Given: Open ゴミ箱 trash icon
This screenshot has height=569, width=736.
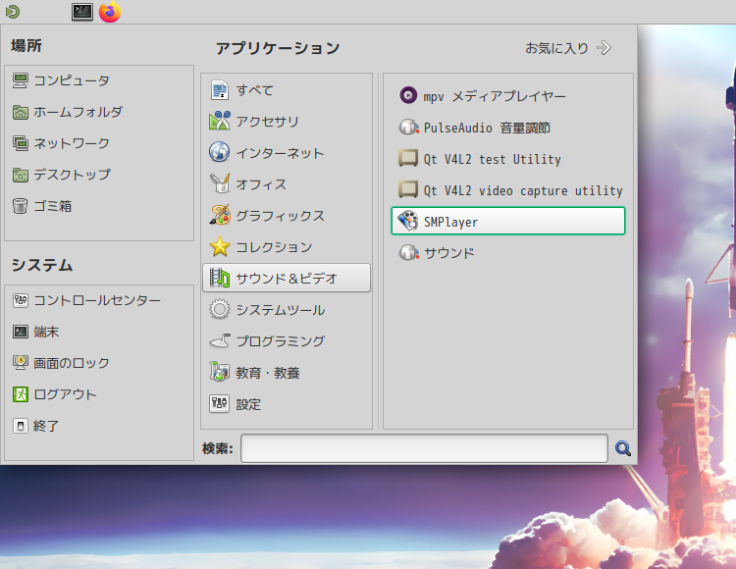Looking at the screenshot, I should pos(21,206).
